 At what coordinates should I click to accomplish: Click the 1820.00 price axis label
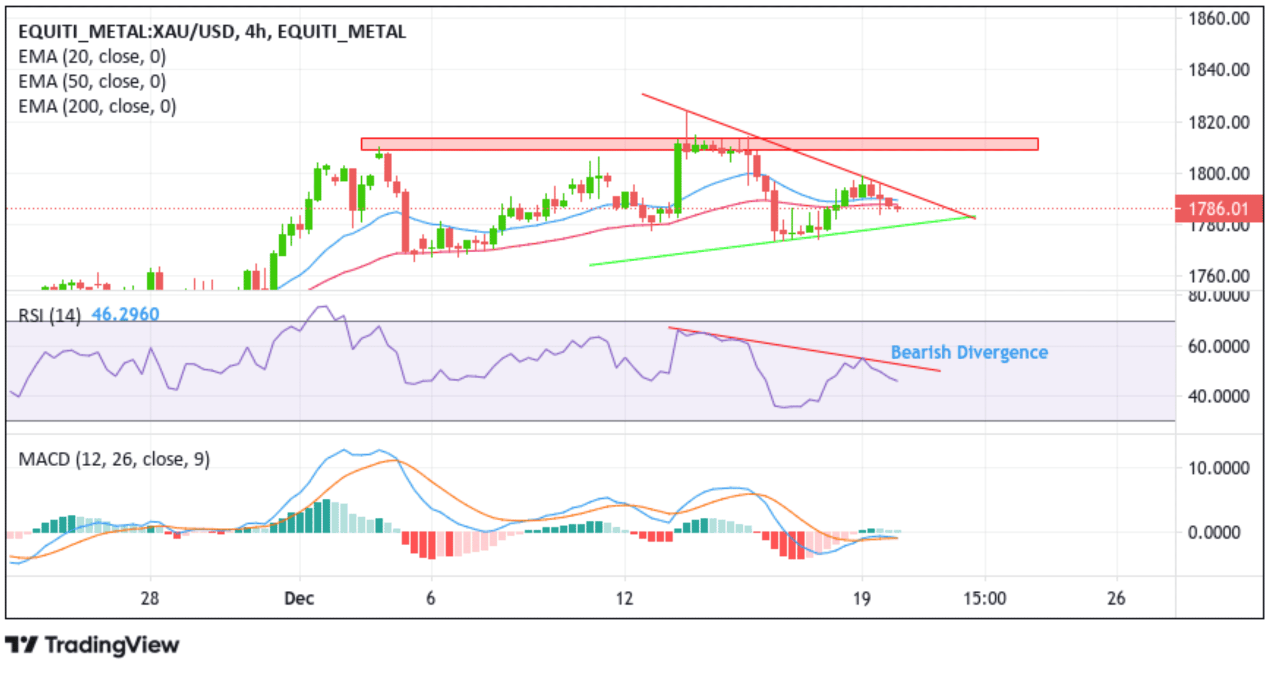pos(1219,122)
